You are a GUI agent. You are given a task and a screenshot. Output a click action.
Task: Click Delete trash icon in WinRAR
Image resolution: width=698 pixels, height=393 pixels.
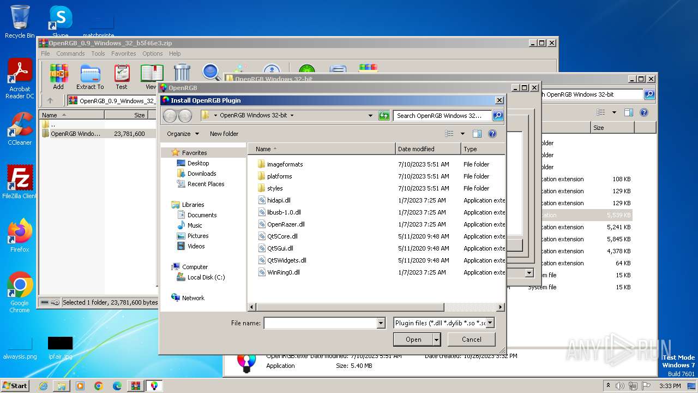182,73
